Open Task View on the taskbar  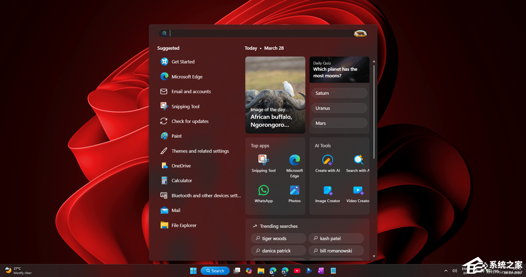click(x=237, y=271)
